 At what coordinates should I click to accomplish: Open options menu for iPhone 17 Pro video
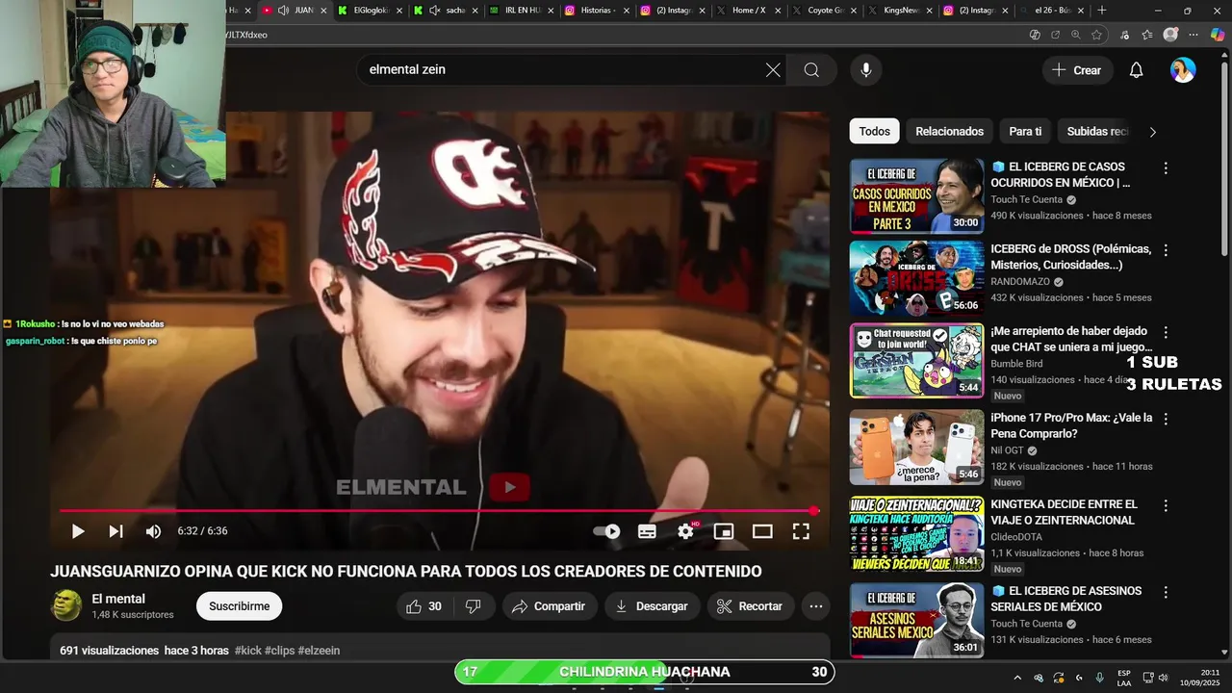pos(1166,419)
